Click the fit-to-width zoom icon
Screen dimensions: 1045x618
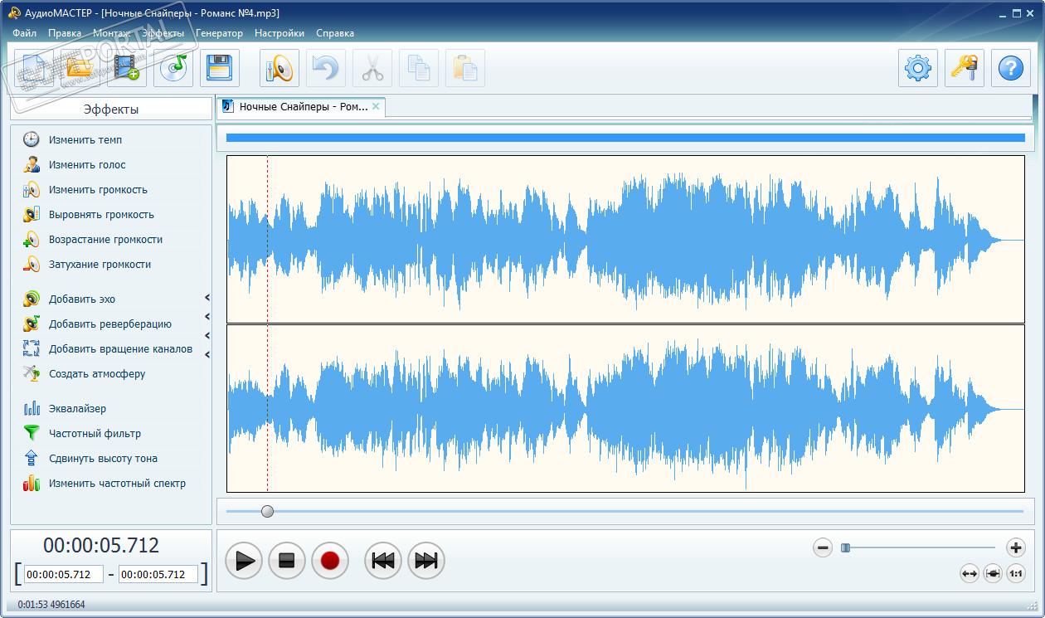coord(970,573)
